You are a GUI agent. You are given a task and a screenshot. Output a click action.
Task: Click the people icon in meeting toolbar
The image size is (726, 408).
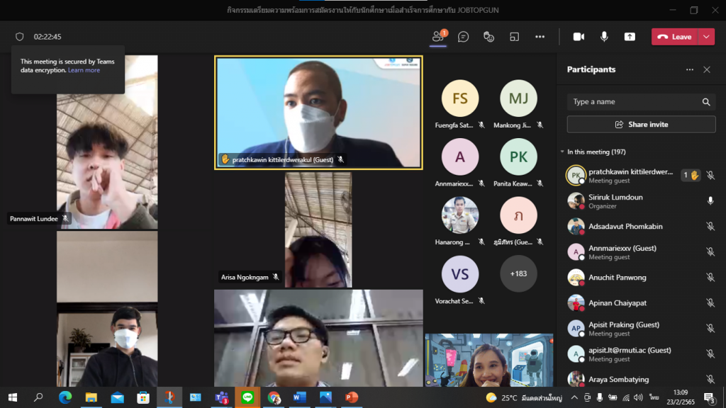(x=438, y=37)
